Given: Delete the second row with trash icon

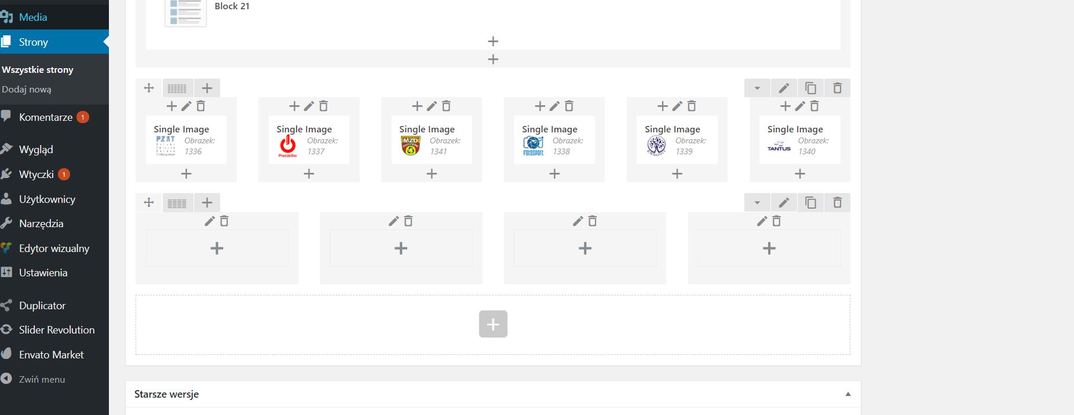Looking at the screenshot, I should tap(837, 202).
